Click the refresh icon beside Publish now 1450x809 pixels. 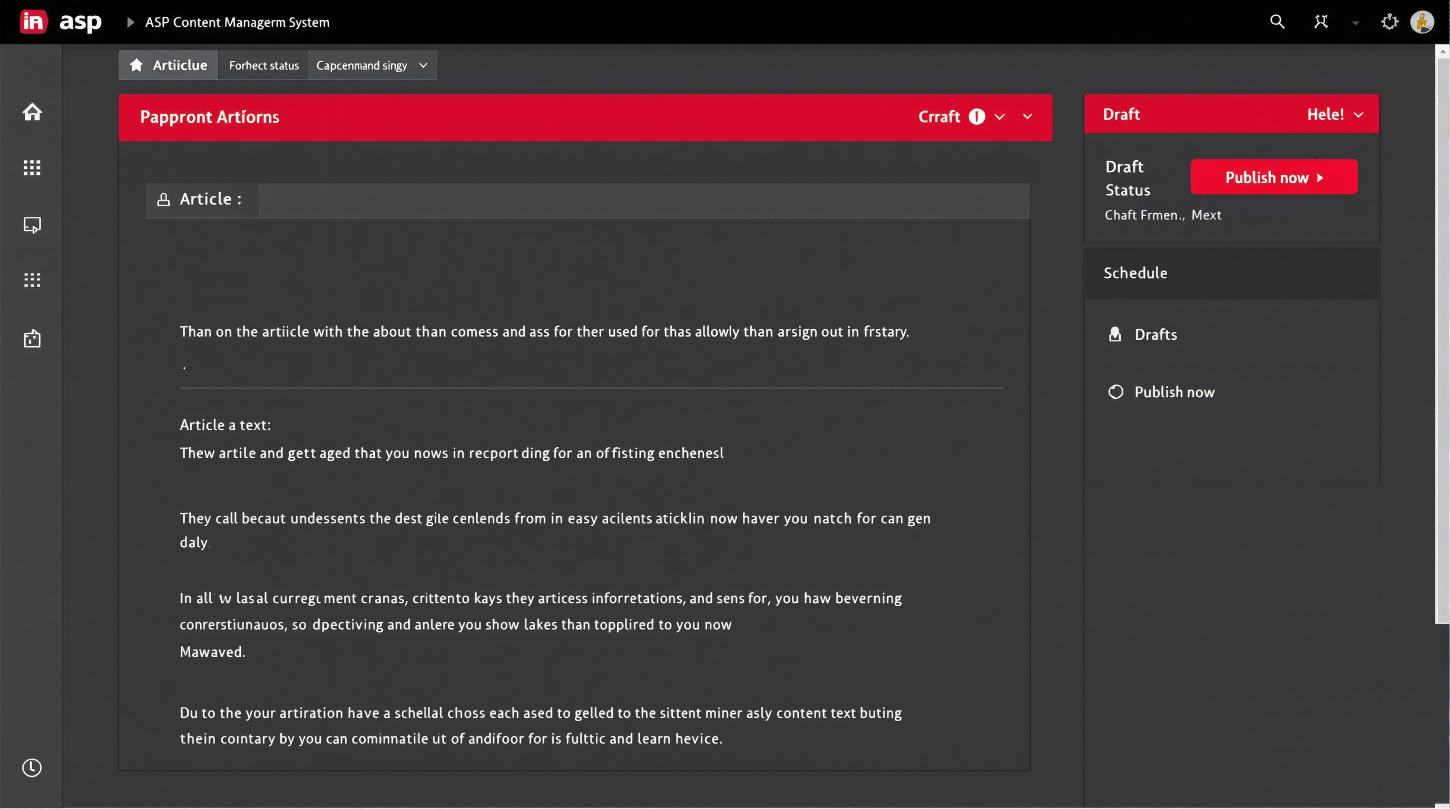[x=1116, y=391]
